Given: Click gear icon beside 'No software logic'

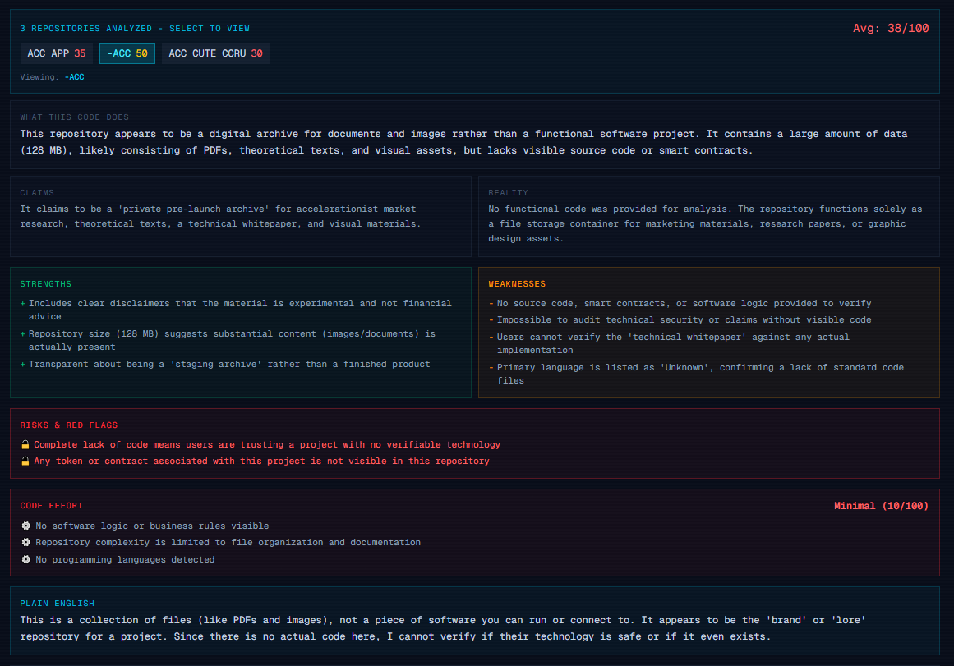Looking at the screenshot, I should [x=25, y=526].
